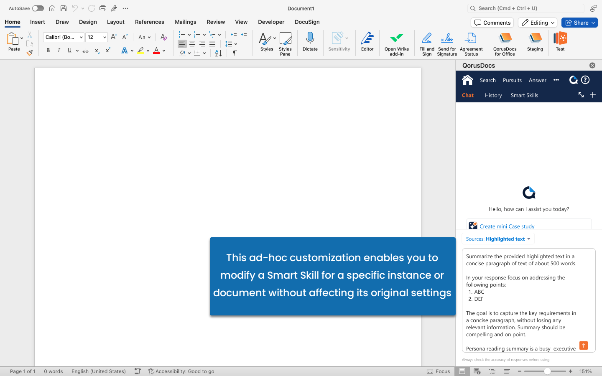Open the Comments pane button
This screenshot has width=602, height=376.
click(x=492, y=23)
